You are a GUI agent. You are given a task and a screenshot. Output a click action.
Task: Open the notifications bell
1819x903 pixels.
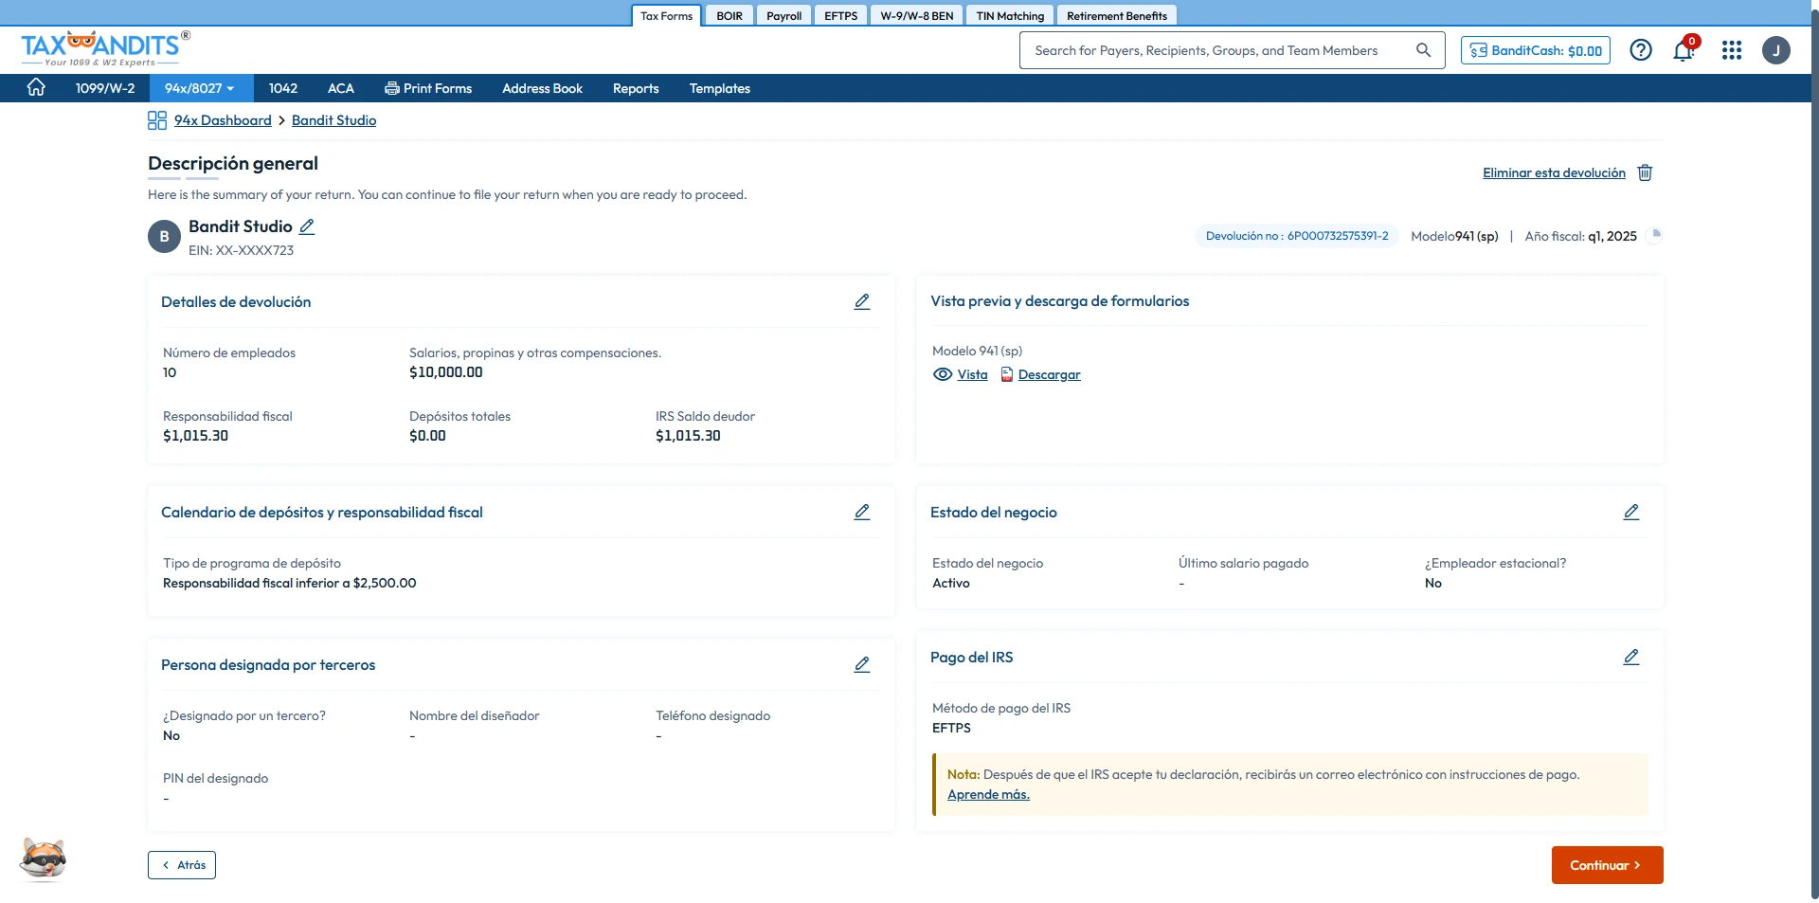click(x=1684, y=50)
